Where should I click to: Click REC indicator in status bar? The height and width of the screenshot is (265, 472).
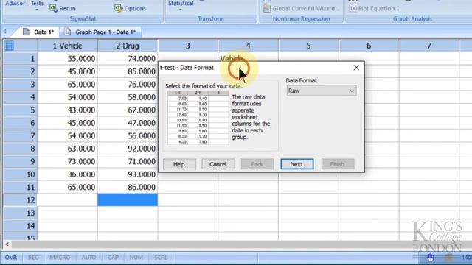(x=33, y=258)
